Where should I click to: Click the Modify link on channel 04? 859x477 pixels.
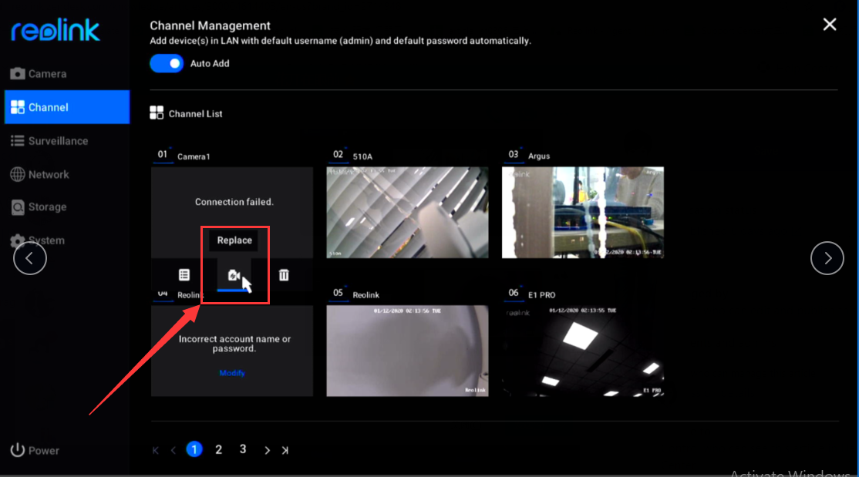pyautogui.click(x=232, y=373)
